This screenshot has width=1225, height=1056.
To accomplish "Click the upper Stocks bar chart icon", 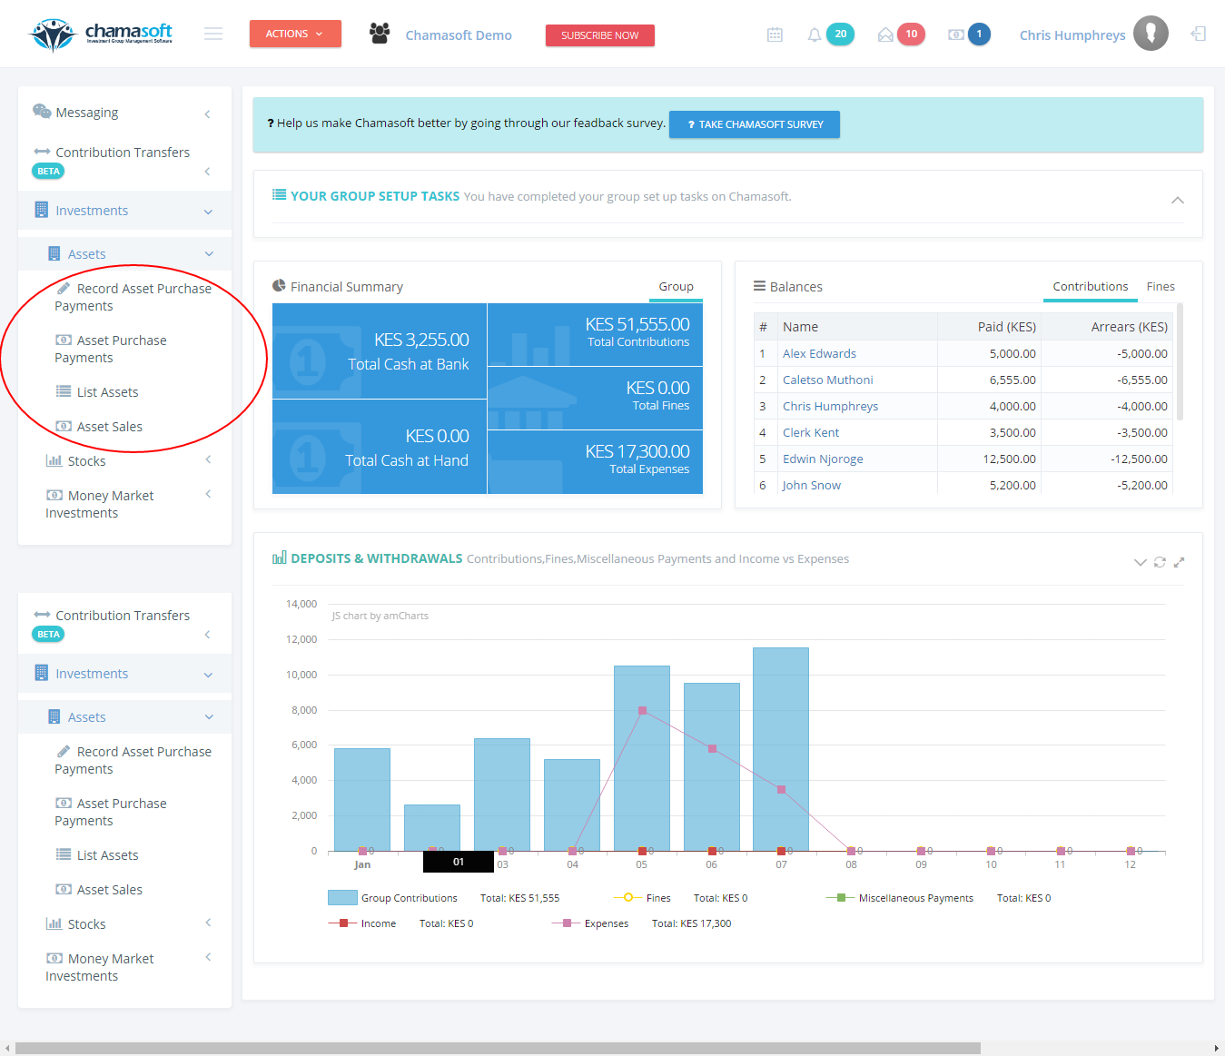I will point(54,460).
